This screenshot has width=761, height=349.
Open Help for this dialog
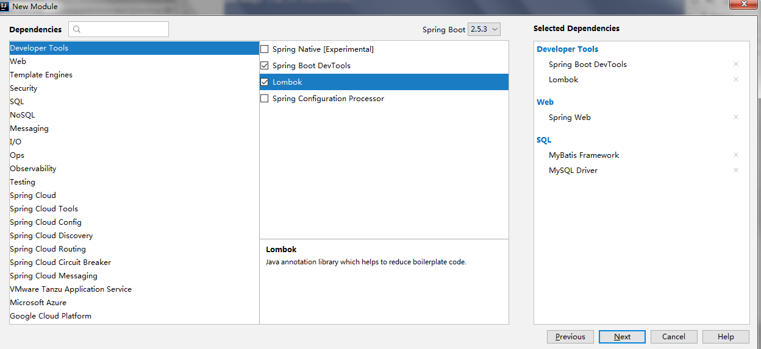pos(726,337)
